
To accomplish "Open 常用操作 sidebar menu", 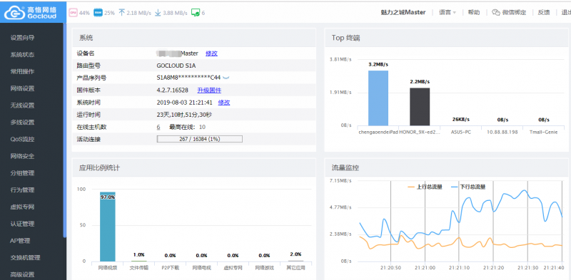I will click(x=23, y=72).
